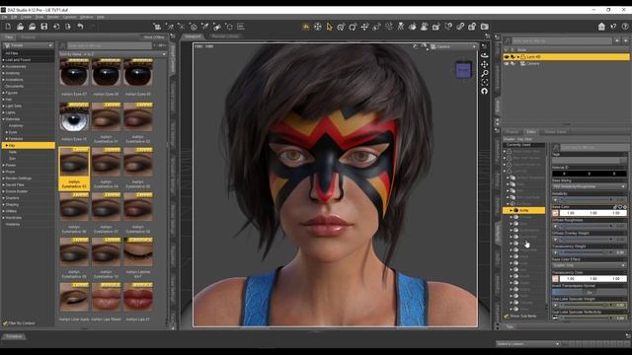The image size is (632, 355).
Task: Open the Create menu
Action: click(26, 17)
